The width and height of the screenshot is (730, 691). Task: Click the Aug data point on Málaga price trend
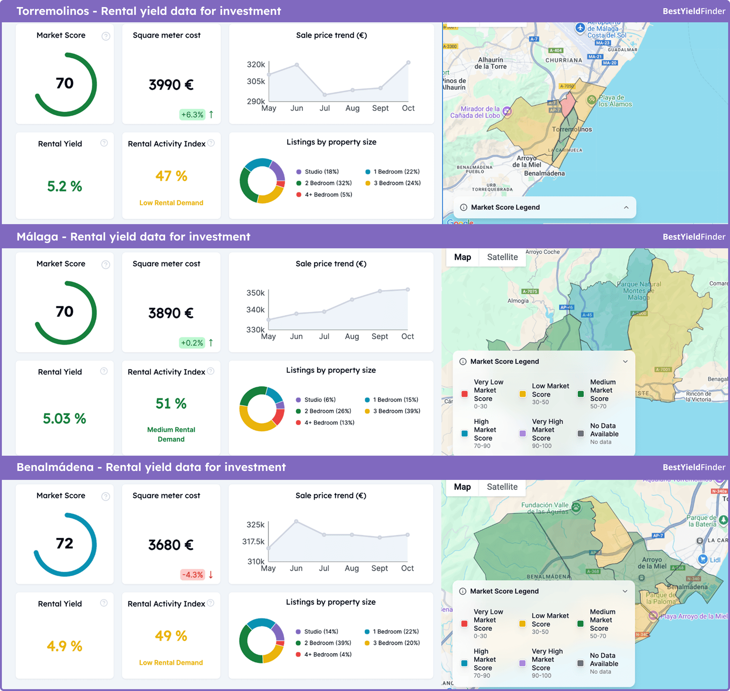[352, 300]
